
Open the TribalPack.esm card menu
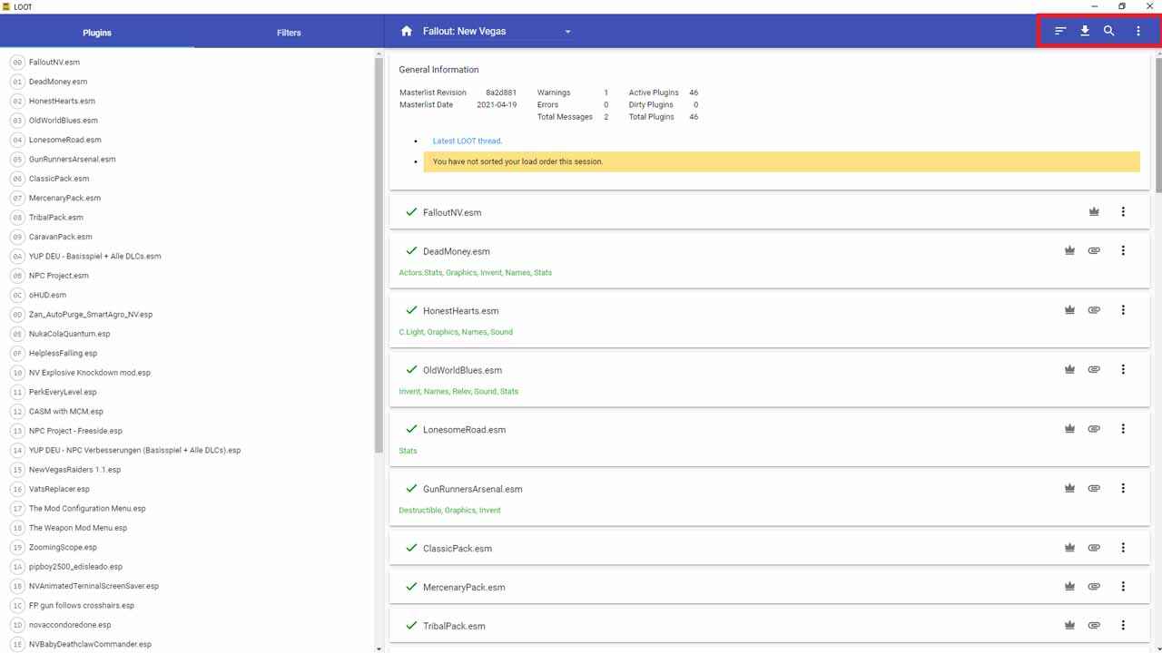[1123, 626]
